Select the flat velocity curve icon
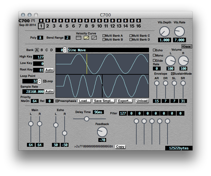The image size is (211, 176). [78, 38]
